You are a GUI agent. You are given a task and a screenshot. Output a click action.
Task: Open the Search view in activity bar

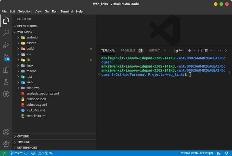[6, 33]
